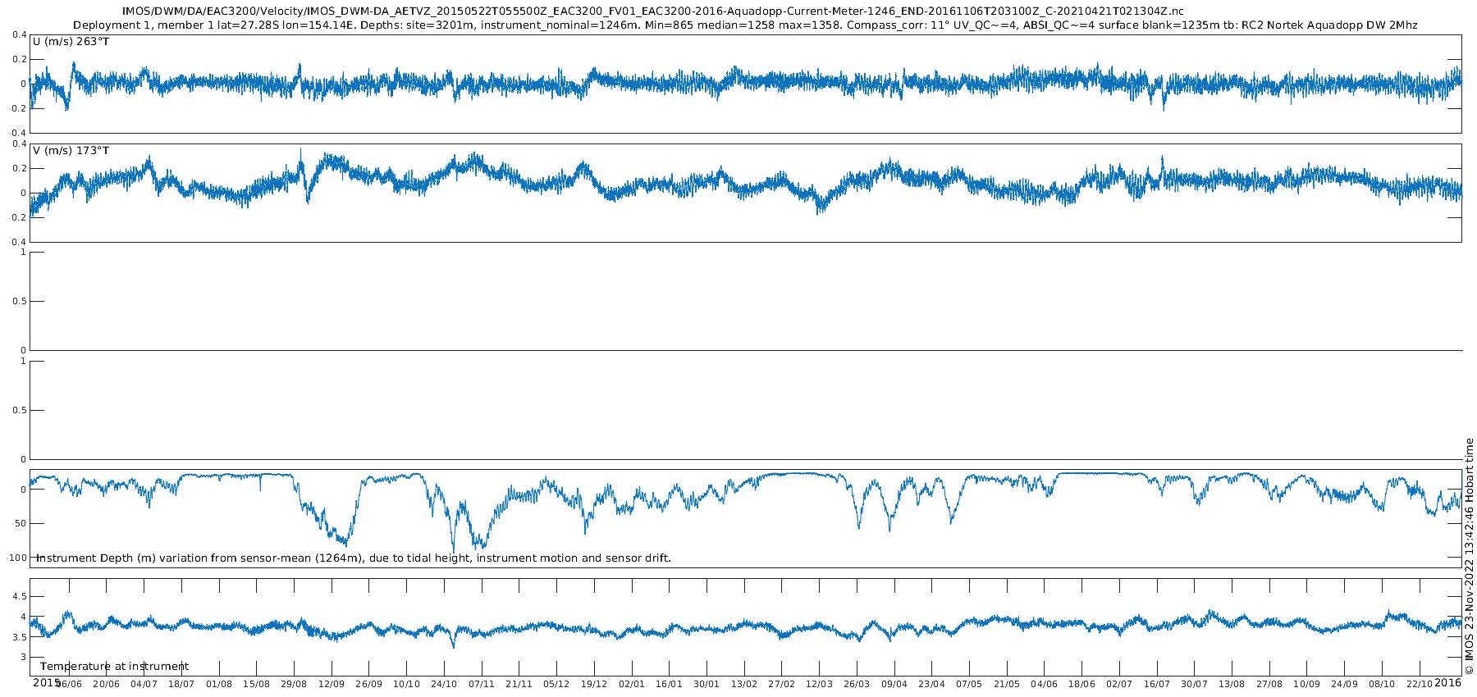
Task: Click the 'Temperature at instrument' label
Action: (115, 667)
